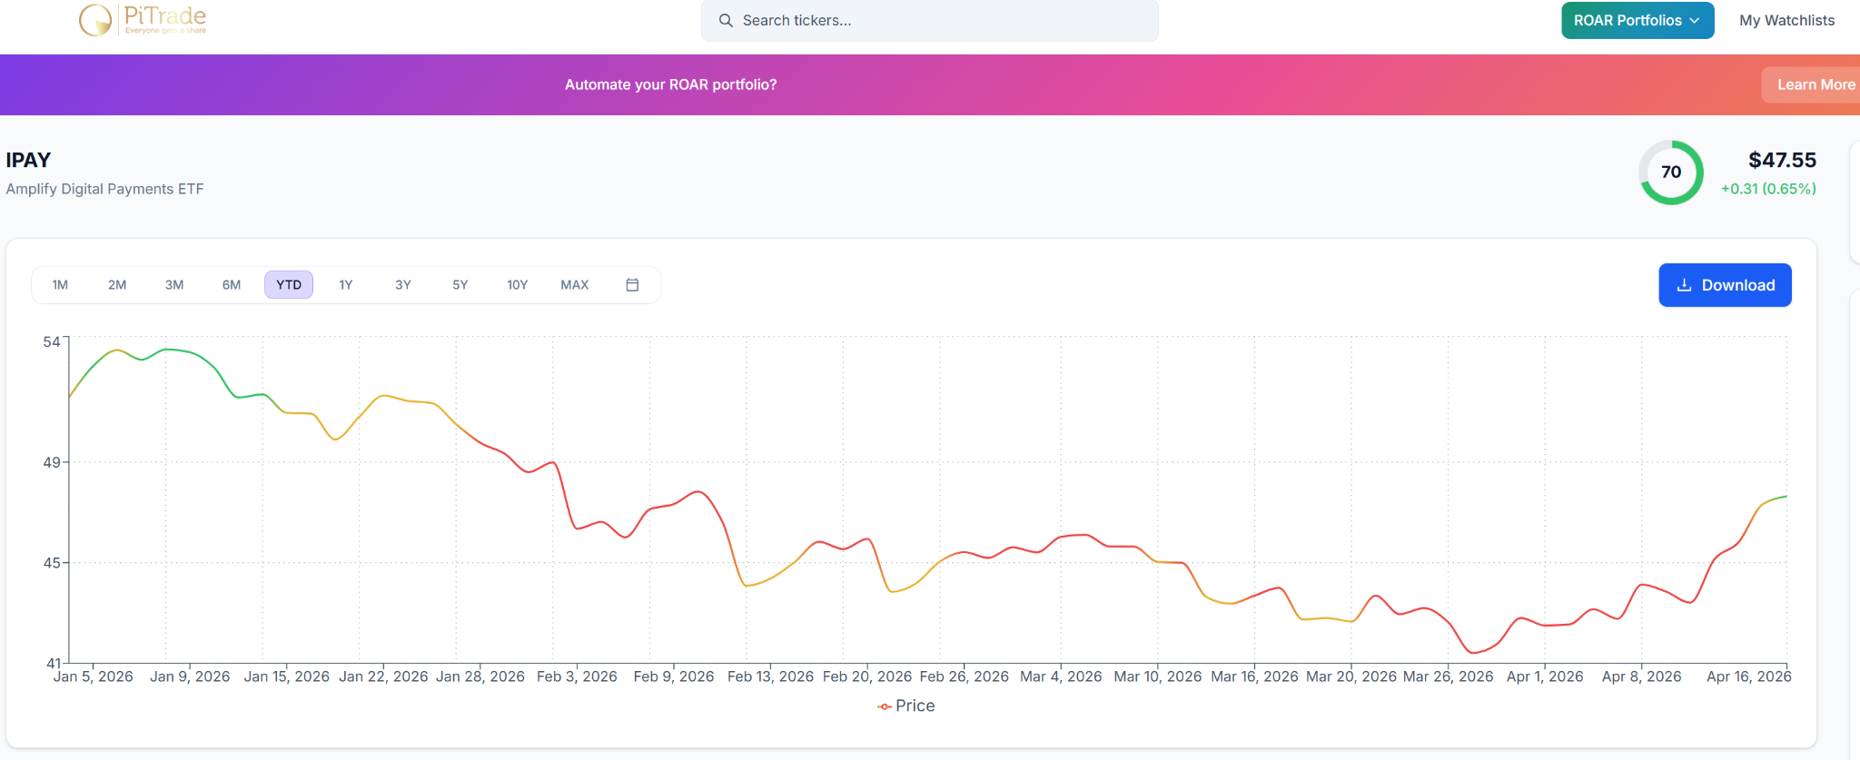The image size is (1860, 760).
Task: Expand the ROAR Portfolios dropdown
Action: tap(1637, 21)
